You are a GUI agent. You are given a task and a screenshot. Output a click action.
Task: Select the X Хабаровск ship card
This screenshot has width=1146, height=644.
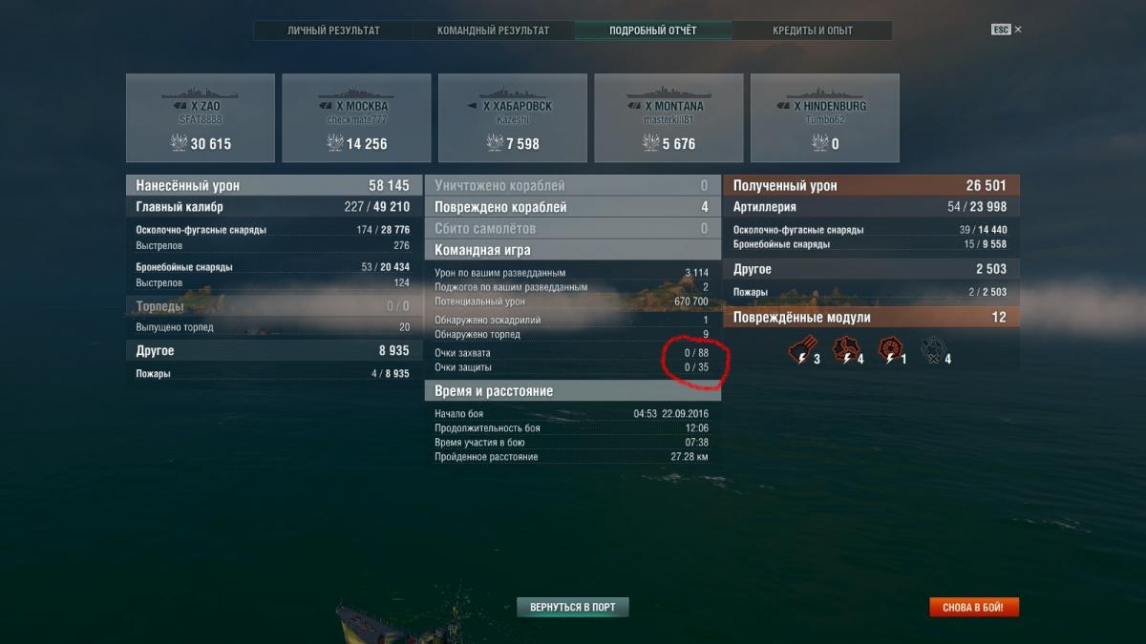point(513,118)
